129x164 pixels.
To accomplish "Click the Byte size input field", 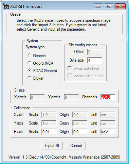I will (95, 60).
